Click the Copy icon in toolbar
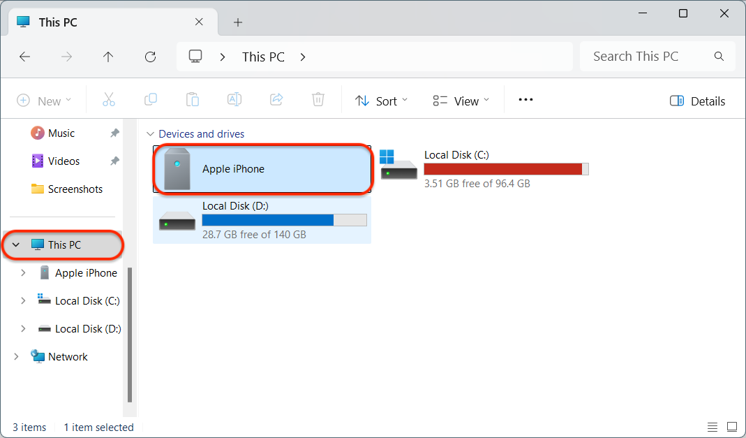 (x=151, y=100)
